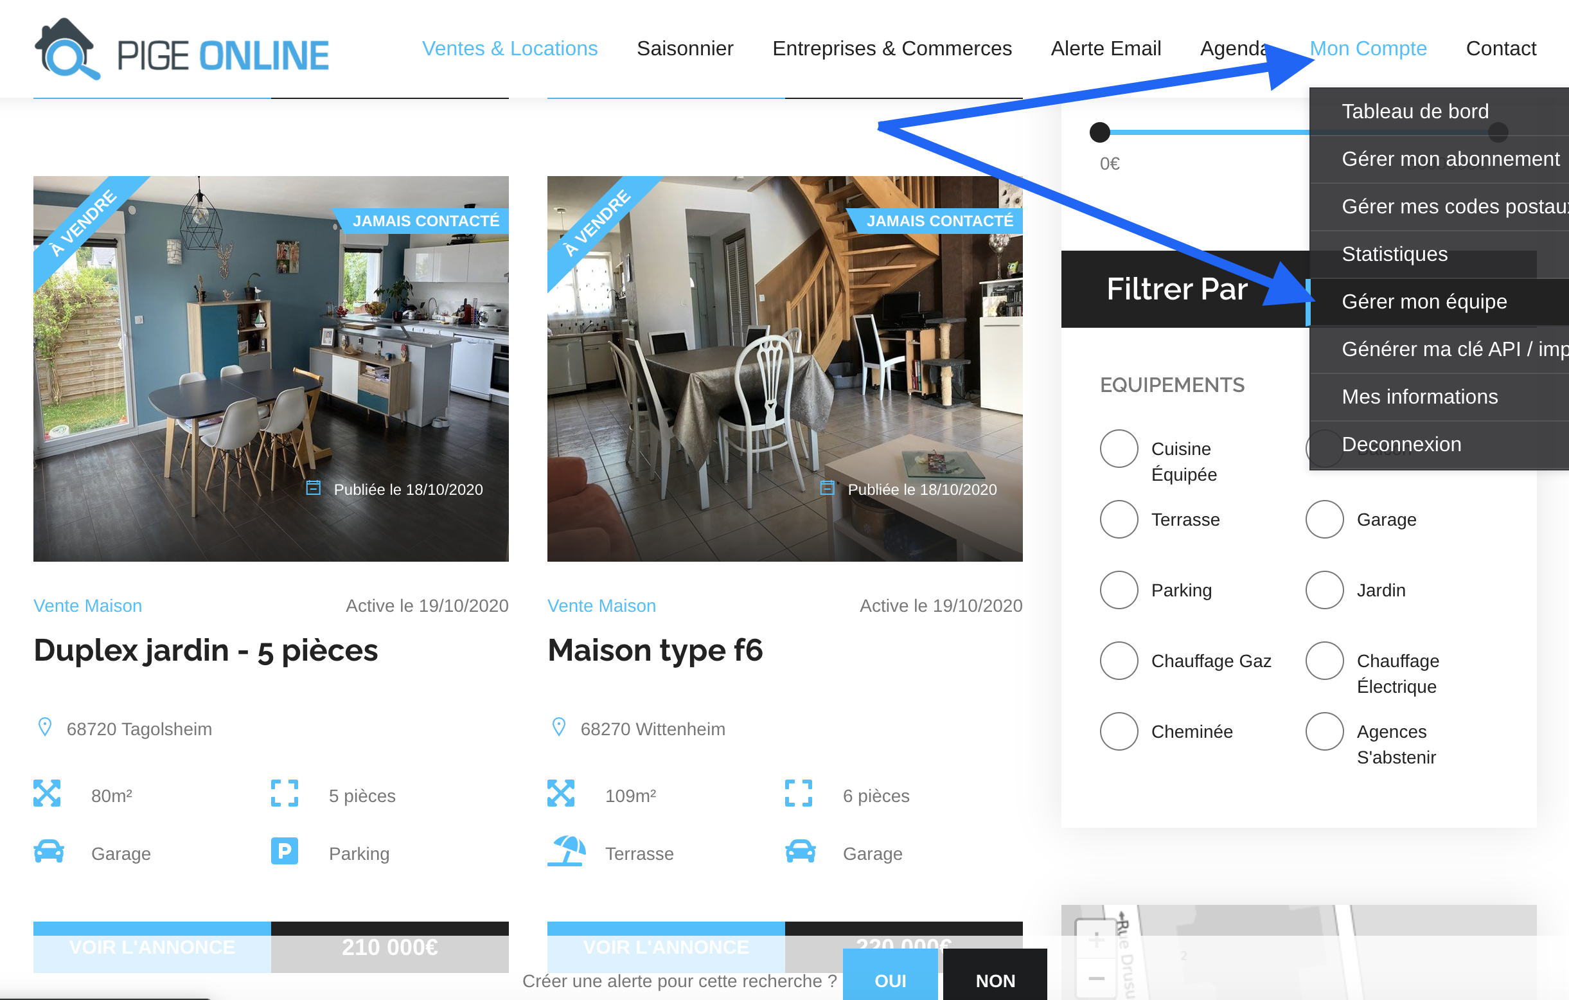
Task: Enable the Cuisine Équipée filter
Action: point(1119,449)
